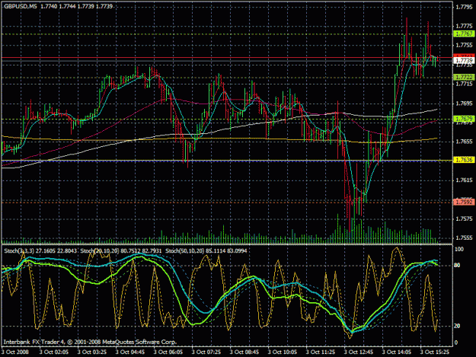Click the '3 Oct 06:05' time axis label
This screenshot has height=357, width=476.
click(168, 352)
